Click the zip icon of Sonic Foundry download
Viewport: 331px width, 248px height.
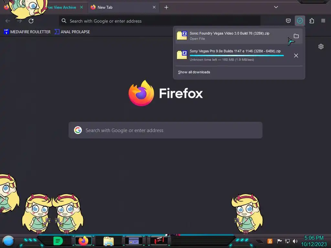coord(182,36)
